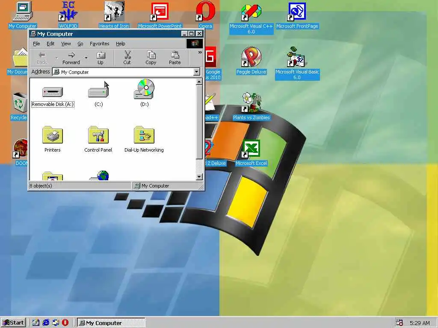Click the My Computer taskbar button
The image size is (438, 328).
111,323
